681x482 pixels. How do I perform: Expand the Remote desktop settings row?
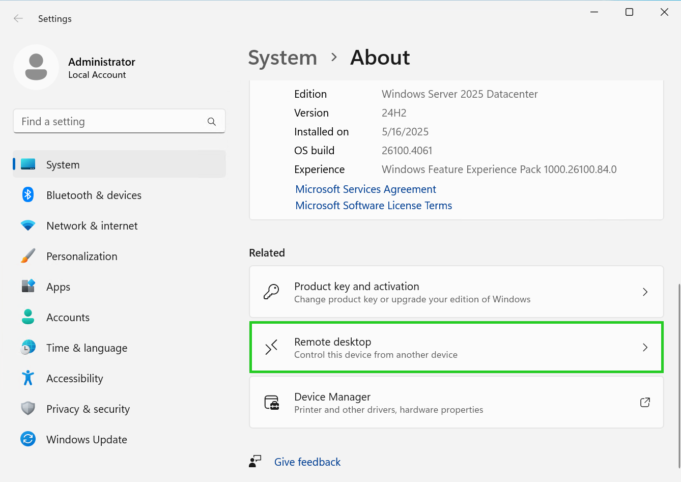pyautogui.click(x=457, y=347)
